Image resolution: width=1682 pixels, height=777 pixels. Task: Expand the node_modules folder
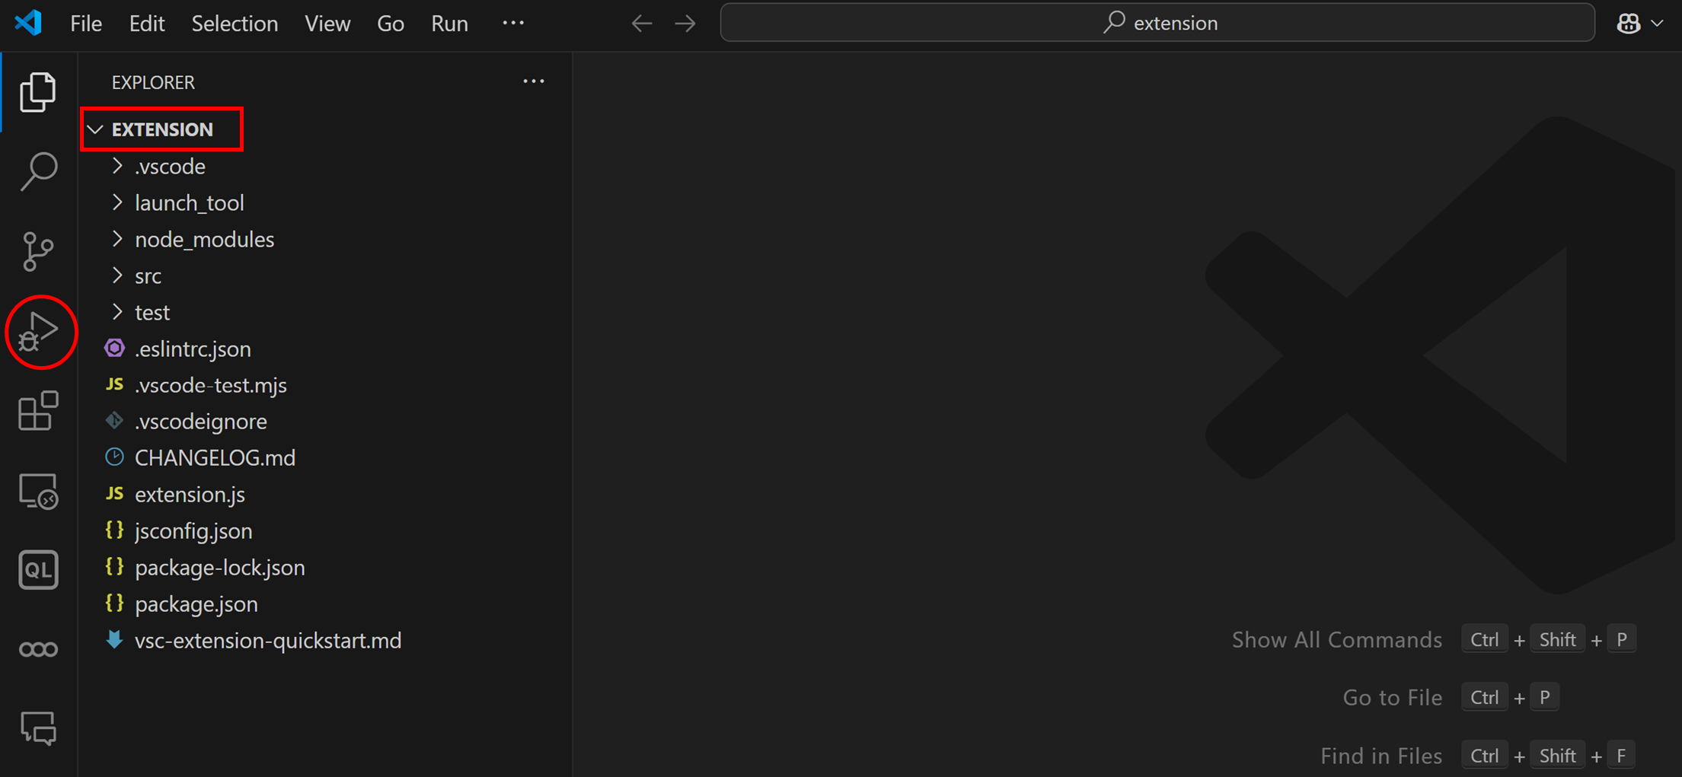click(x=204, y=240)
